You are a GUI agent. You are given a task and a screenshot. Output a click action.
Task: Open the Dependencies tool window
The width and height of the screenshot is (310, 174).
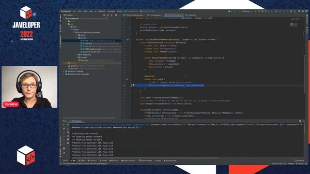point(170,161)
